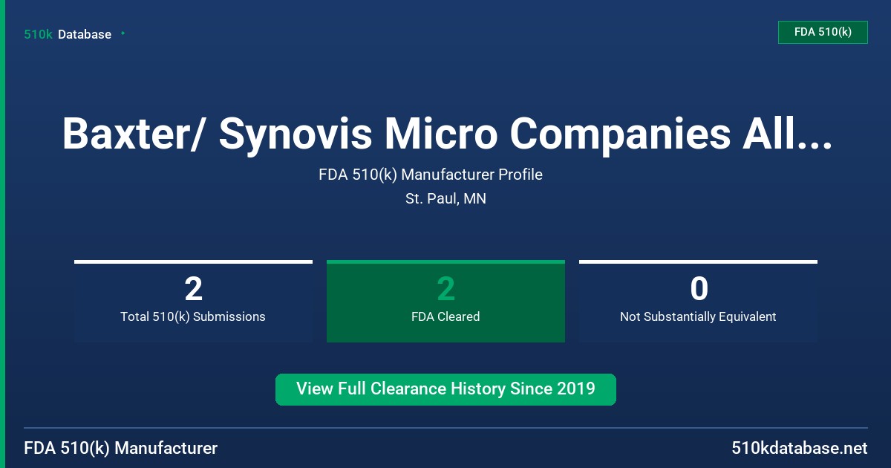Click FDA 510(k) Manufacturer Profile subtitle

[431, 175]
